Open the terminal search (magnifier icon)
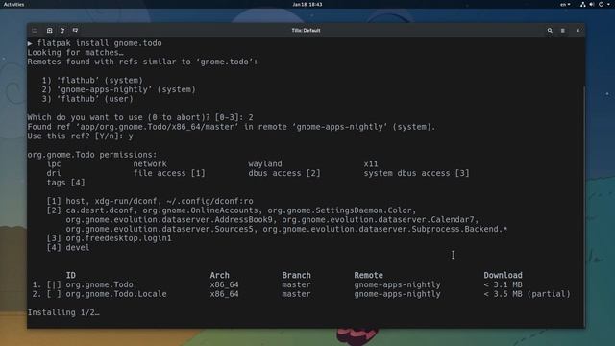The height and width of the screenshot is (346, 615). click(x=550, y=30)
